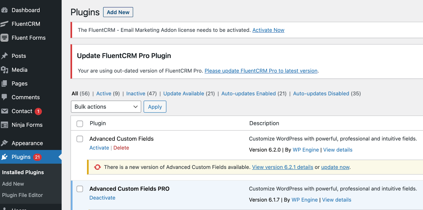Click the Pages icon in sidebar

[4, 84]
